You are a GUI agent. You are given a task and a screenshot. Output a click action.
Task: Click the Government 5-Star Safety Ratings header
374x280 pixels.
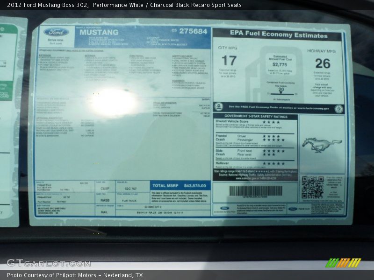256,116
